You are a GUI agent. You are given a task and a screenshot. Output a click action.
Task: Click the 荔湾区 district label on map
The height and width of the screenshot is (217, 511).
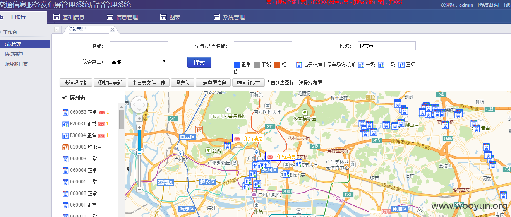(165, 182)
